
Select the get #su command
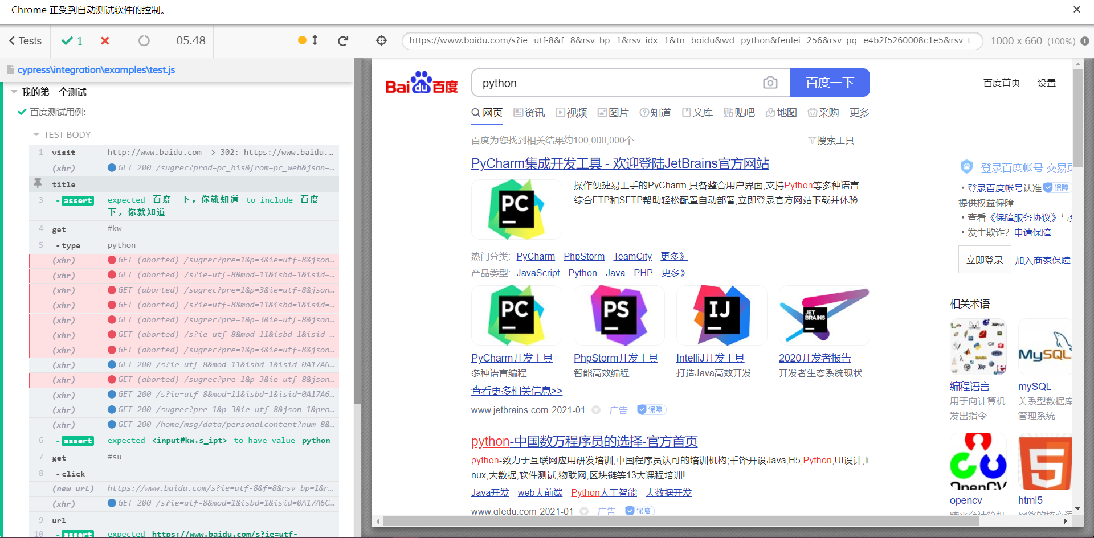click(x=184, y=457)
